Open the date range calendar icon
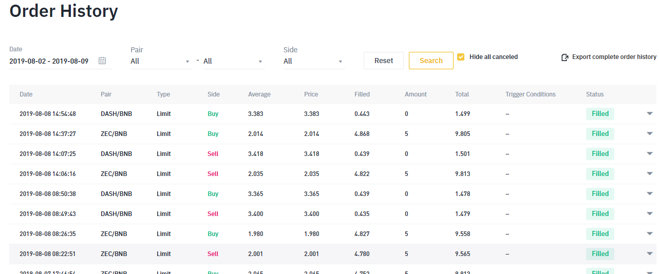Viewport: 659px width, 274px height. pyautogui.click(x=102, y=61)
